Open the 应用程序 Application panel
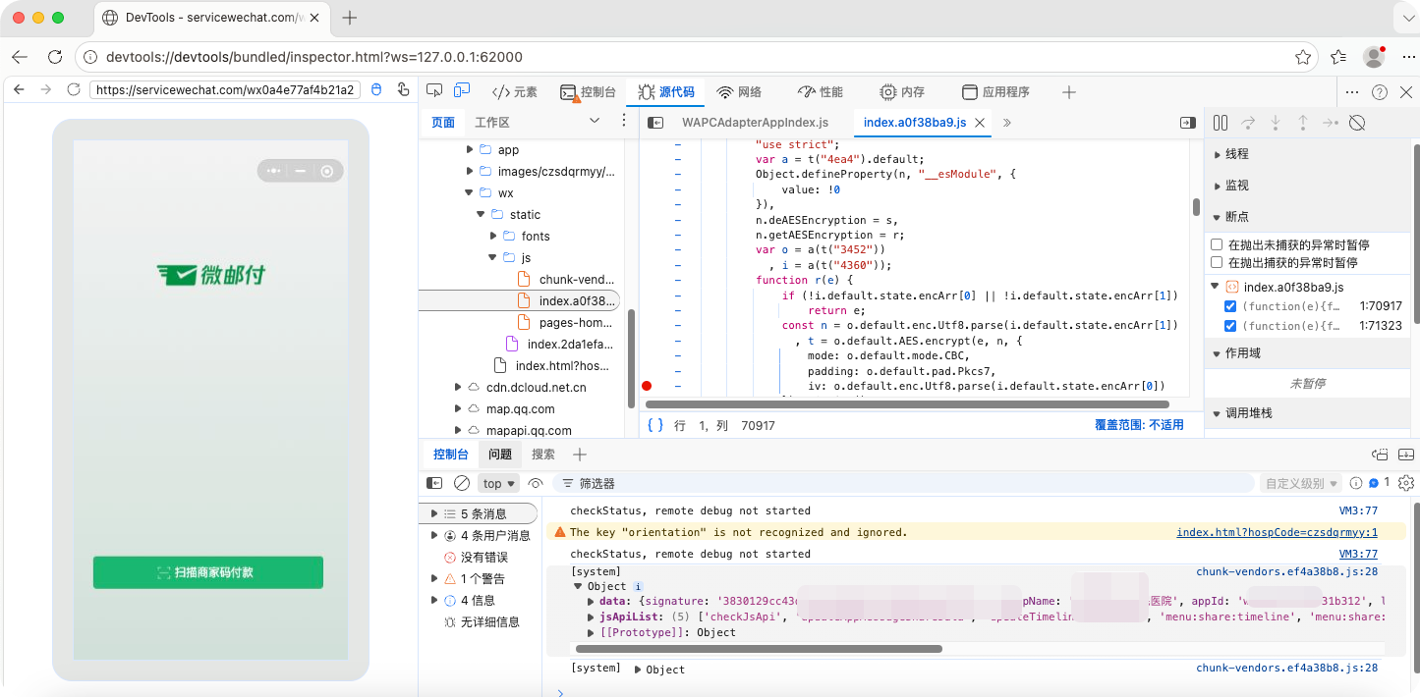Viewport: 1420px width, 697px height. point(995,92)
